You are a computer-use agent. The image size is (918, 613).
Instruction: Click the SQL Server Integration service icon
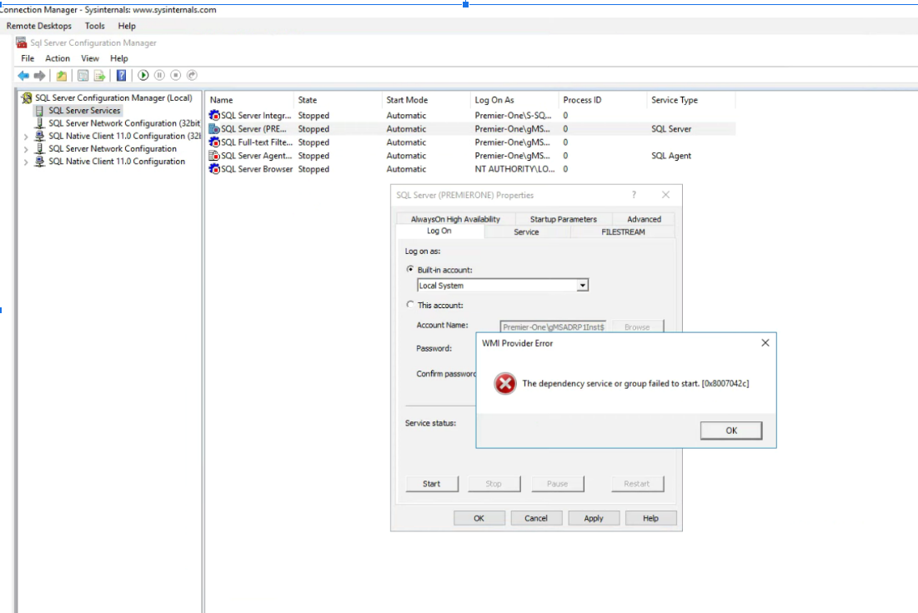pos(214,115)
